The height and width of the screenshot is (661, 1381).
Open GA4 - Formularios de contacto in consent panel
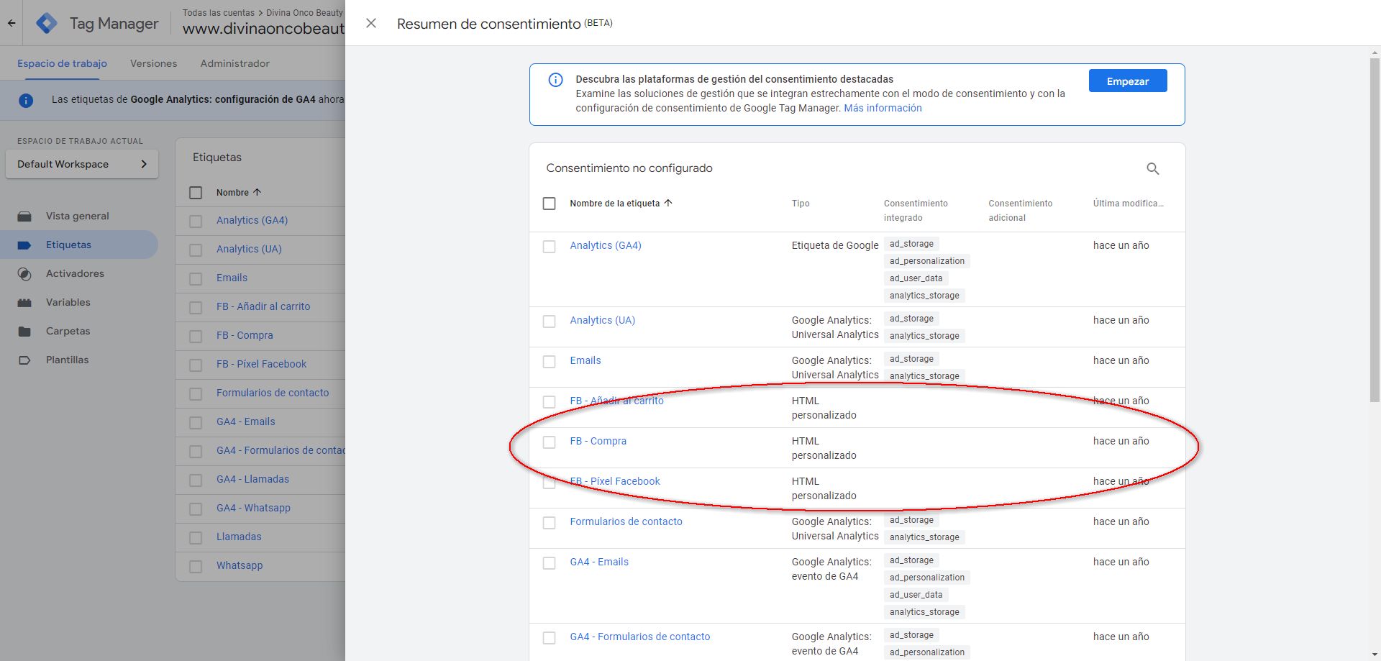point(640,637)
